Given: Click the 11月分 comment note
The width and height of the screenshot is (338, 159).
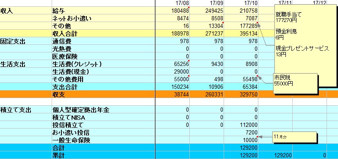Looking at the screenshot, I should [x=294, y=137].
